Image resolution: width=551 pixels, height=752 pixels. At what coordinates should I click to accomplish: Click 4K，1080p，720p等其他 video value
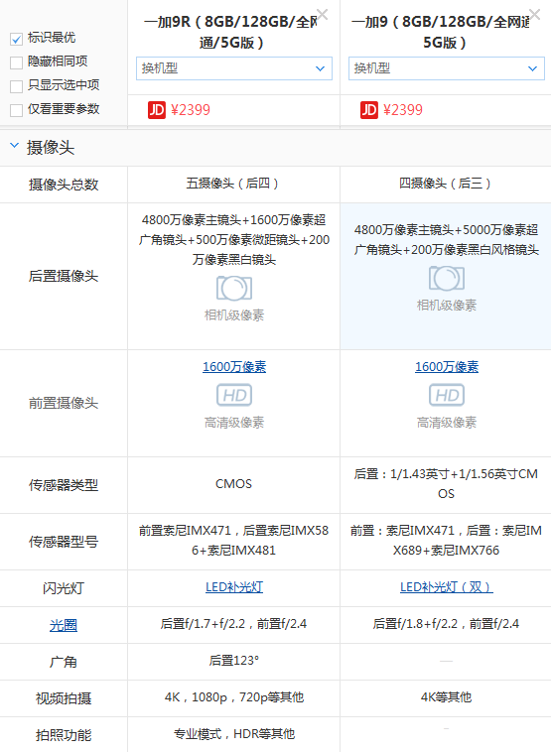click(x=234, y=697)
